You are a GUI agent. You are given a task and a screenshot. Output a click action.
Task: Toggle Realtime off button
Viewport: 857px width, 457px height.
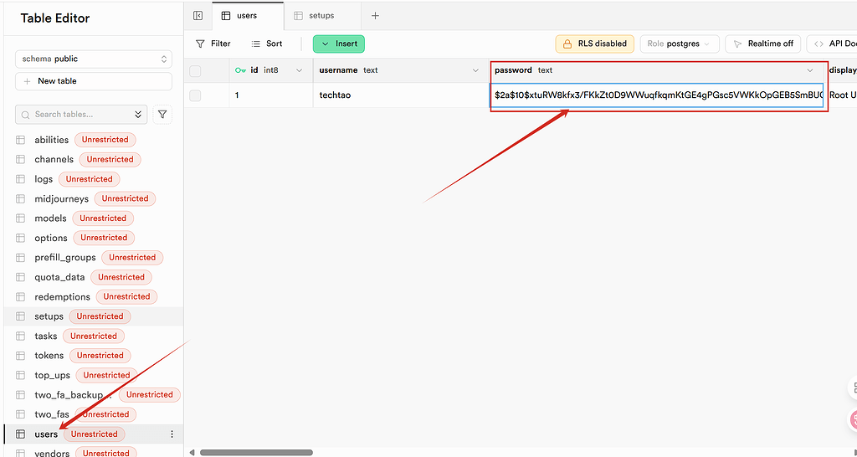pyautogui.click(x=763, y=44)
